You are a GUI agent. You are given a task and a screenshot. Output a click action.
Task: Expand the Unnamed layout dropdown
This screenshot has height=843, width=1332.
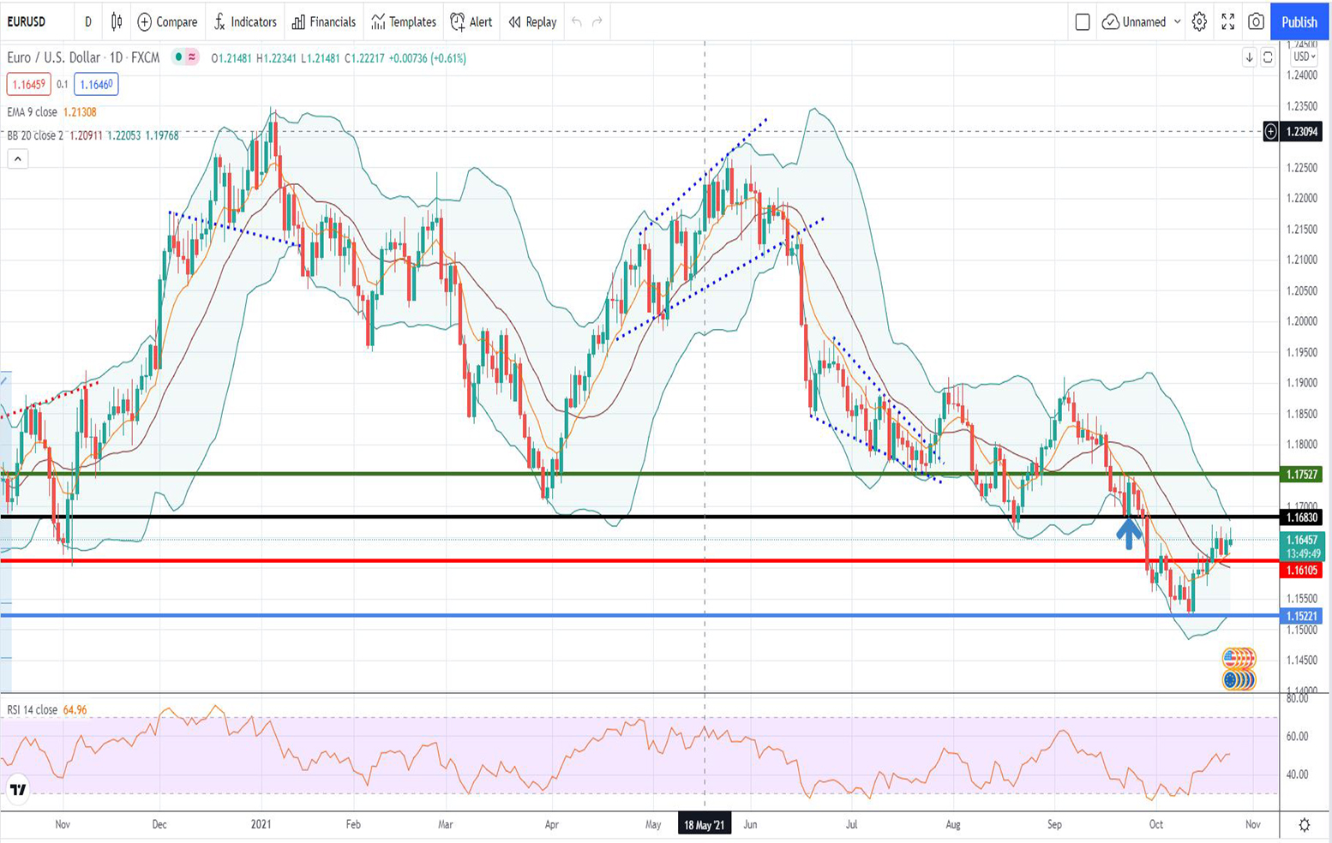(x=1177, y=22)
